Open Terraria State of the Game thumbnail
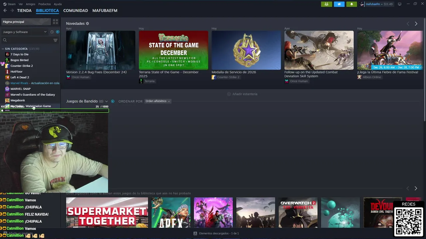Image resolution: width=426 pixels, height=239 pixels. click(173, 50)
